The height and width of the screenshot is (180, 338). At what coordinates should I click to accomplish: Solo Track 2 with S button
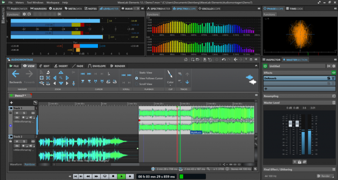(24, 141)
